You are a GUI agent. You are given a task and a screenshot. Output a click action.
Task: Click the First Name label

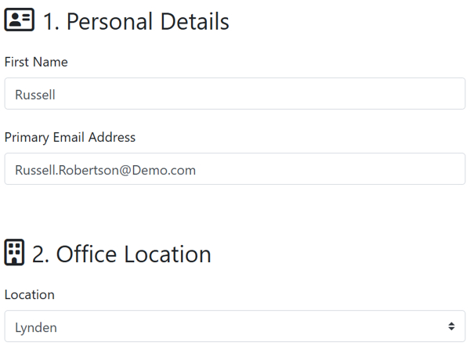pos(36,62)
